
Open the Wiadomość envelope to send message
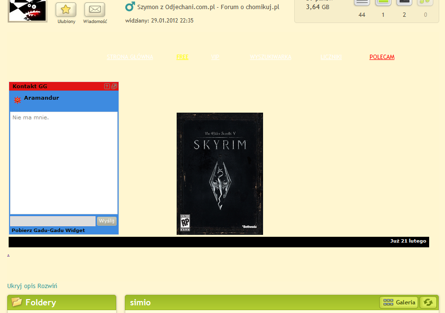[x=95, y=10]
